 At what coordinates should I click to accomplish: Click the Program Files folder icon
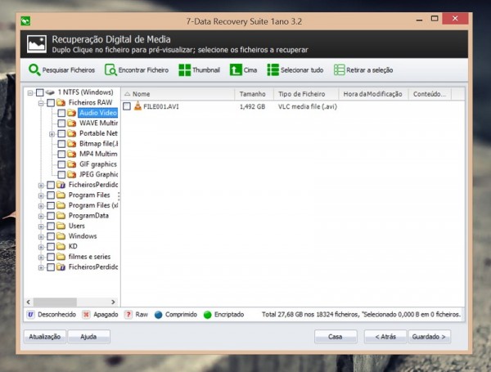pos(61,195)
